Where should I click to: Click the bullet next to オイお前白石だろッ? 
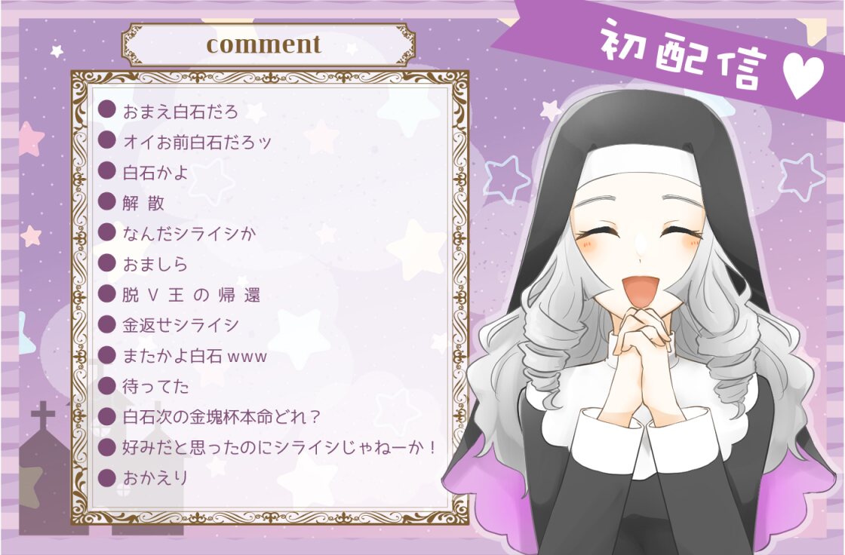click(x=107, y=141)
